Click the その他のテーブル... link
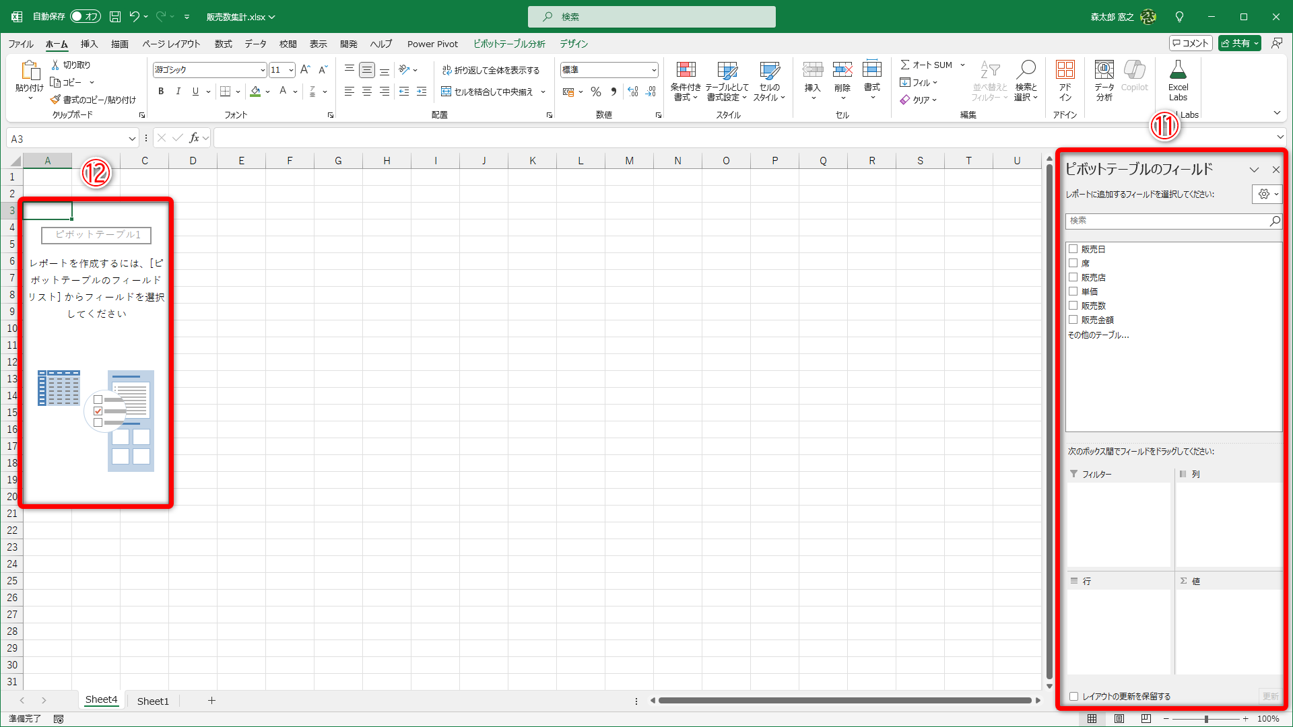This screenshot has height=727, width=1293. coord(1098,335)
